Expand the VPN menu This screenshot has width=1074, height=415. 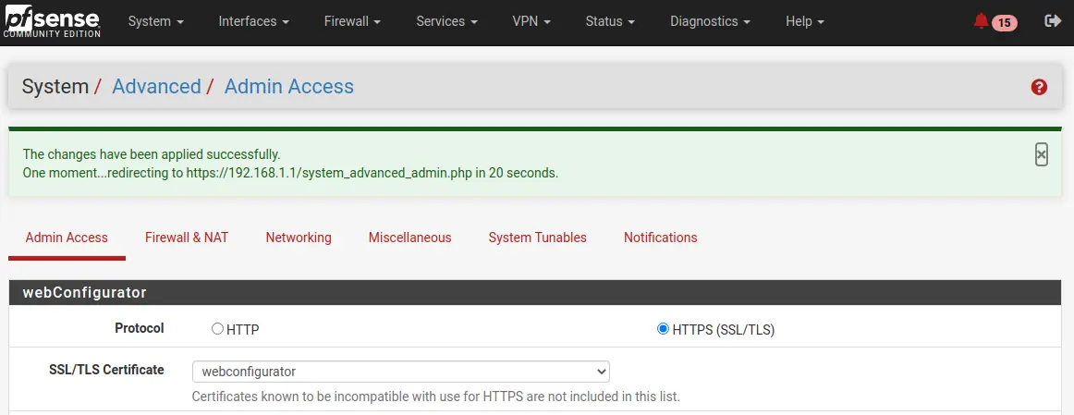(x=531, y=21)
